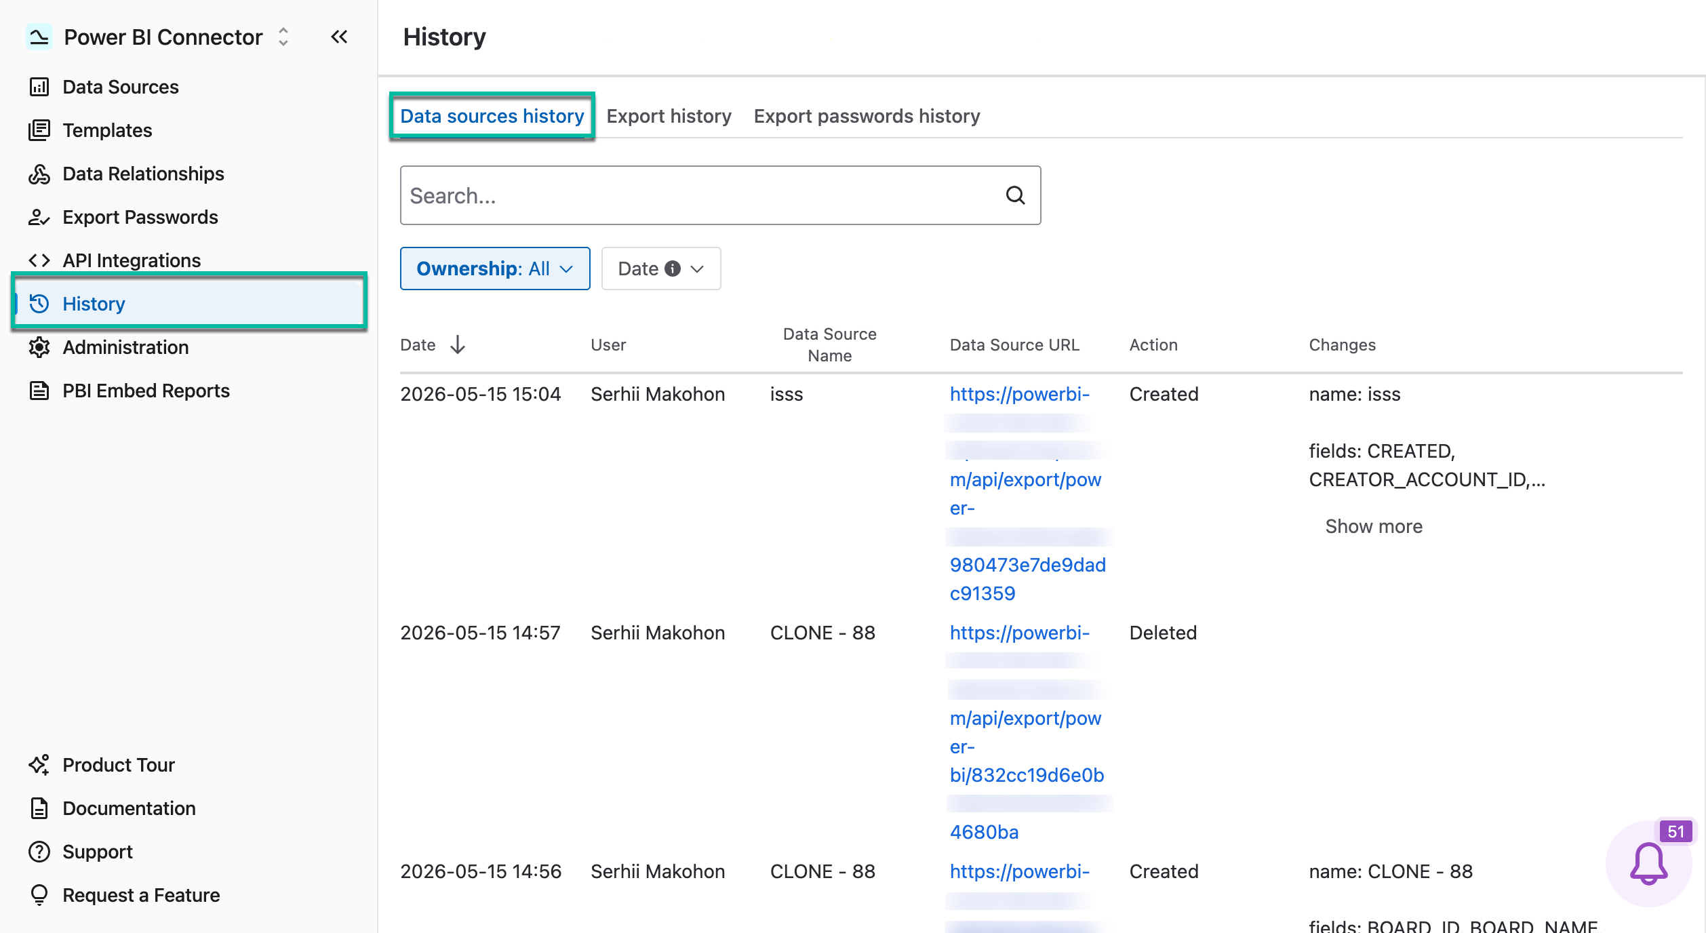The height and width of the screenshot is (933, 1706).
Task: Click Serhii Makohon in the isss row
Action: pos(658,394)
